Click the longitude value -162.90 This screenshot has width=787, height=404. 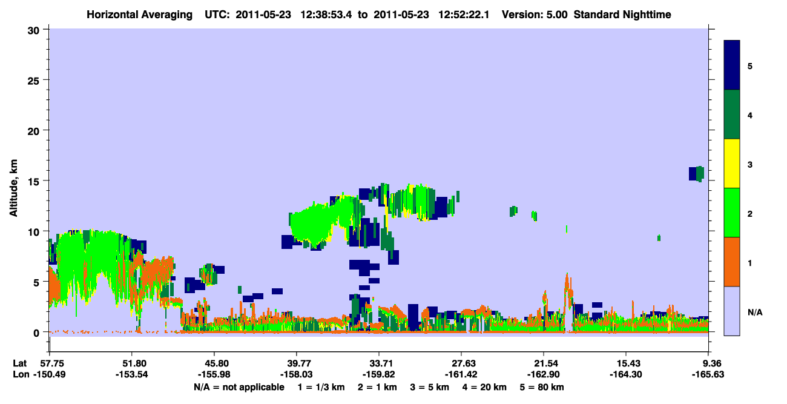coord(544,375)
